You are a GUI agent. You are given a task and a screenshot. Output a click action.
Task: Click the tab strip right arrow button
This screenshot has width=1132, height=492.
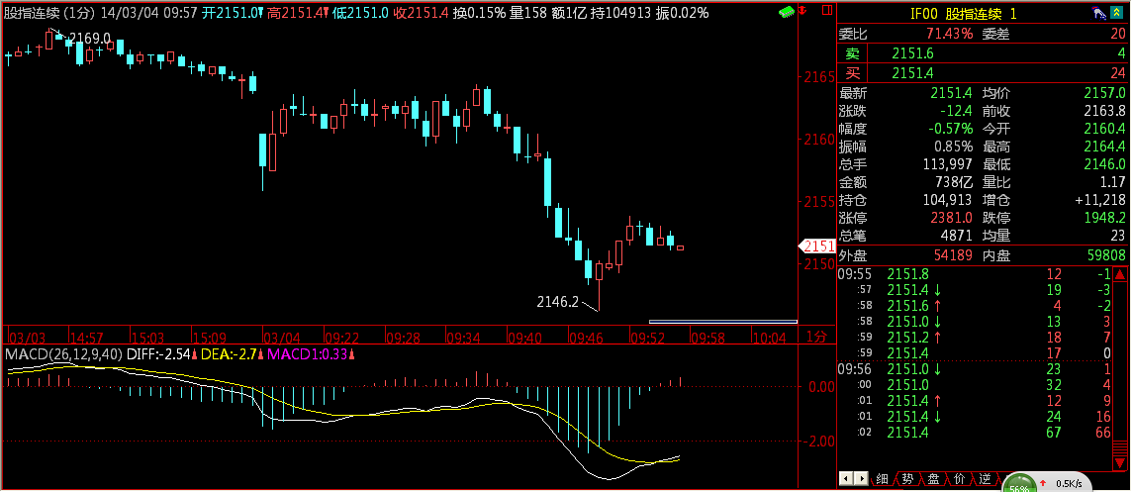click(861, 478)
